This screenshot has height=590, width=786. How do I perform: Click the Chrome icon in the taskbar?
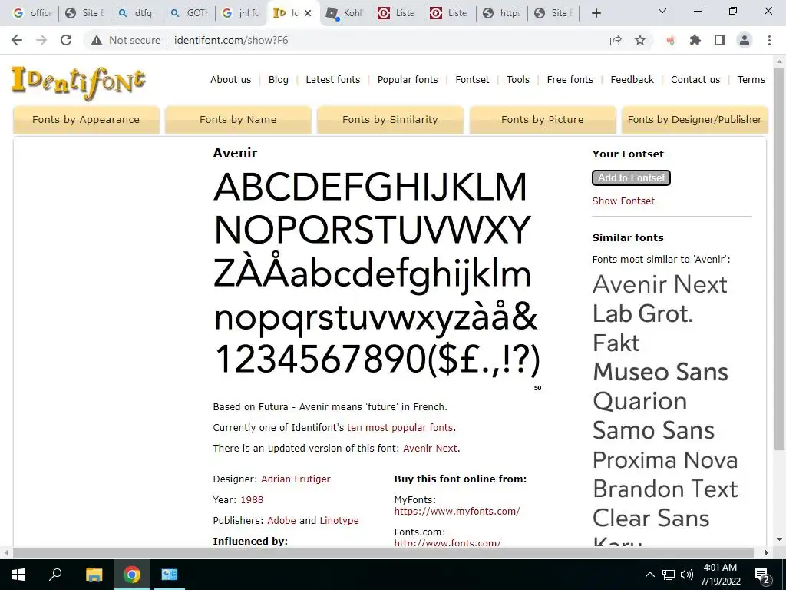click(x=132, y=575)
